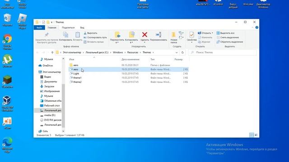This screenshot has height=162, width=289.
Task: Select the Google Chrome desktop icon
Action: tap(7, 42)
